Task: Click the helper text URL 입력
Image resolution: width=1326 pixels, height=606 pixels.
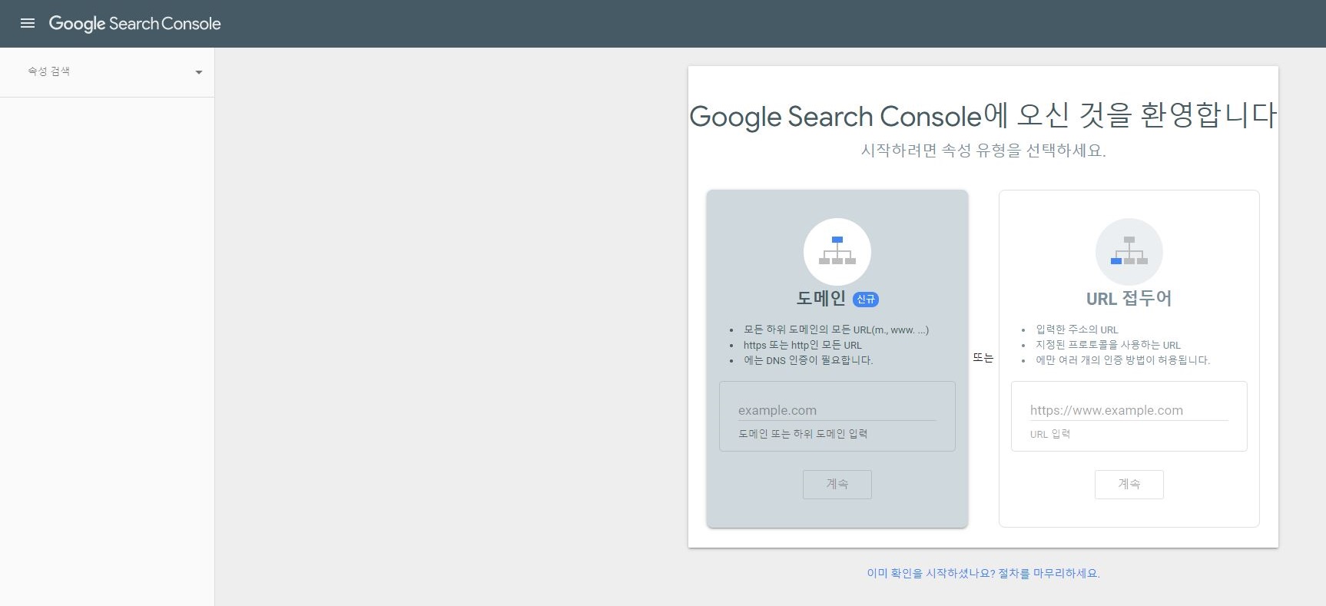Action: [1050, 434]
